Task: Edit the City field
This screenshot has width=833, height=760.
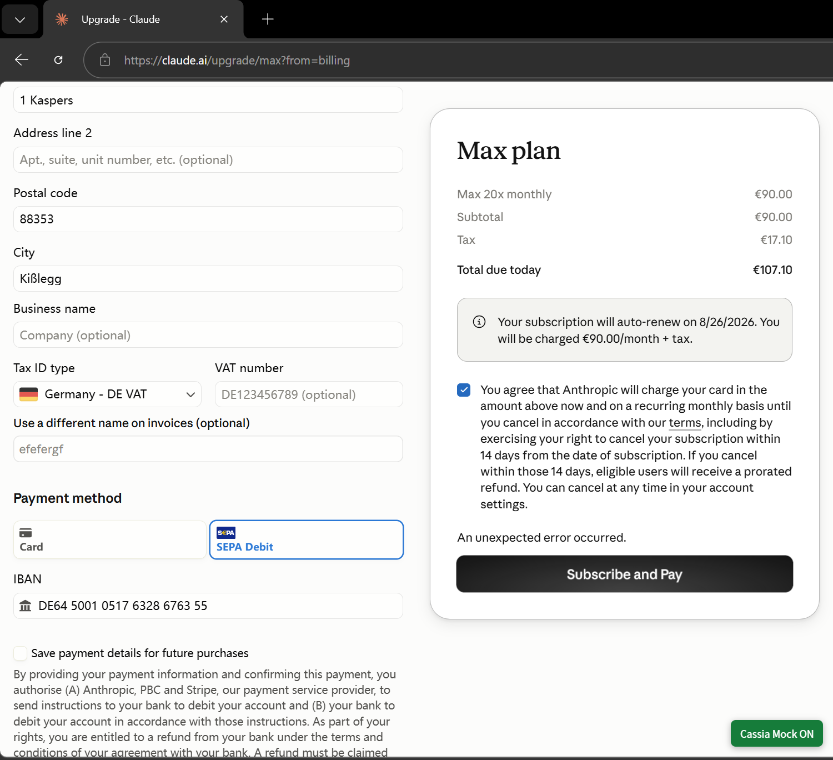Action: 208,279
